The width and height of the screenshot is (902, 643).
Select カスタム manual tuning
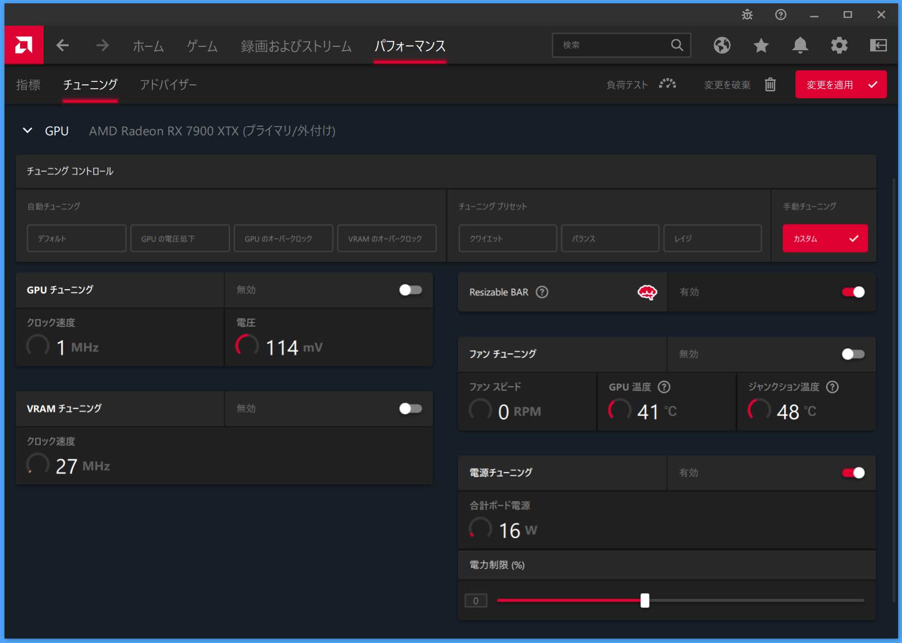tap(825, 238)
